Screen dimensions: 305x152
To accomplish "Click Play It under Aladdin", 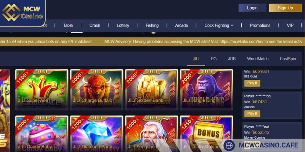I will tap(252, 114).
